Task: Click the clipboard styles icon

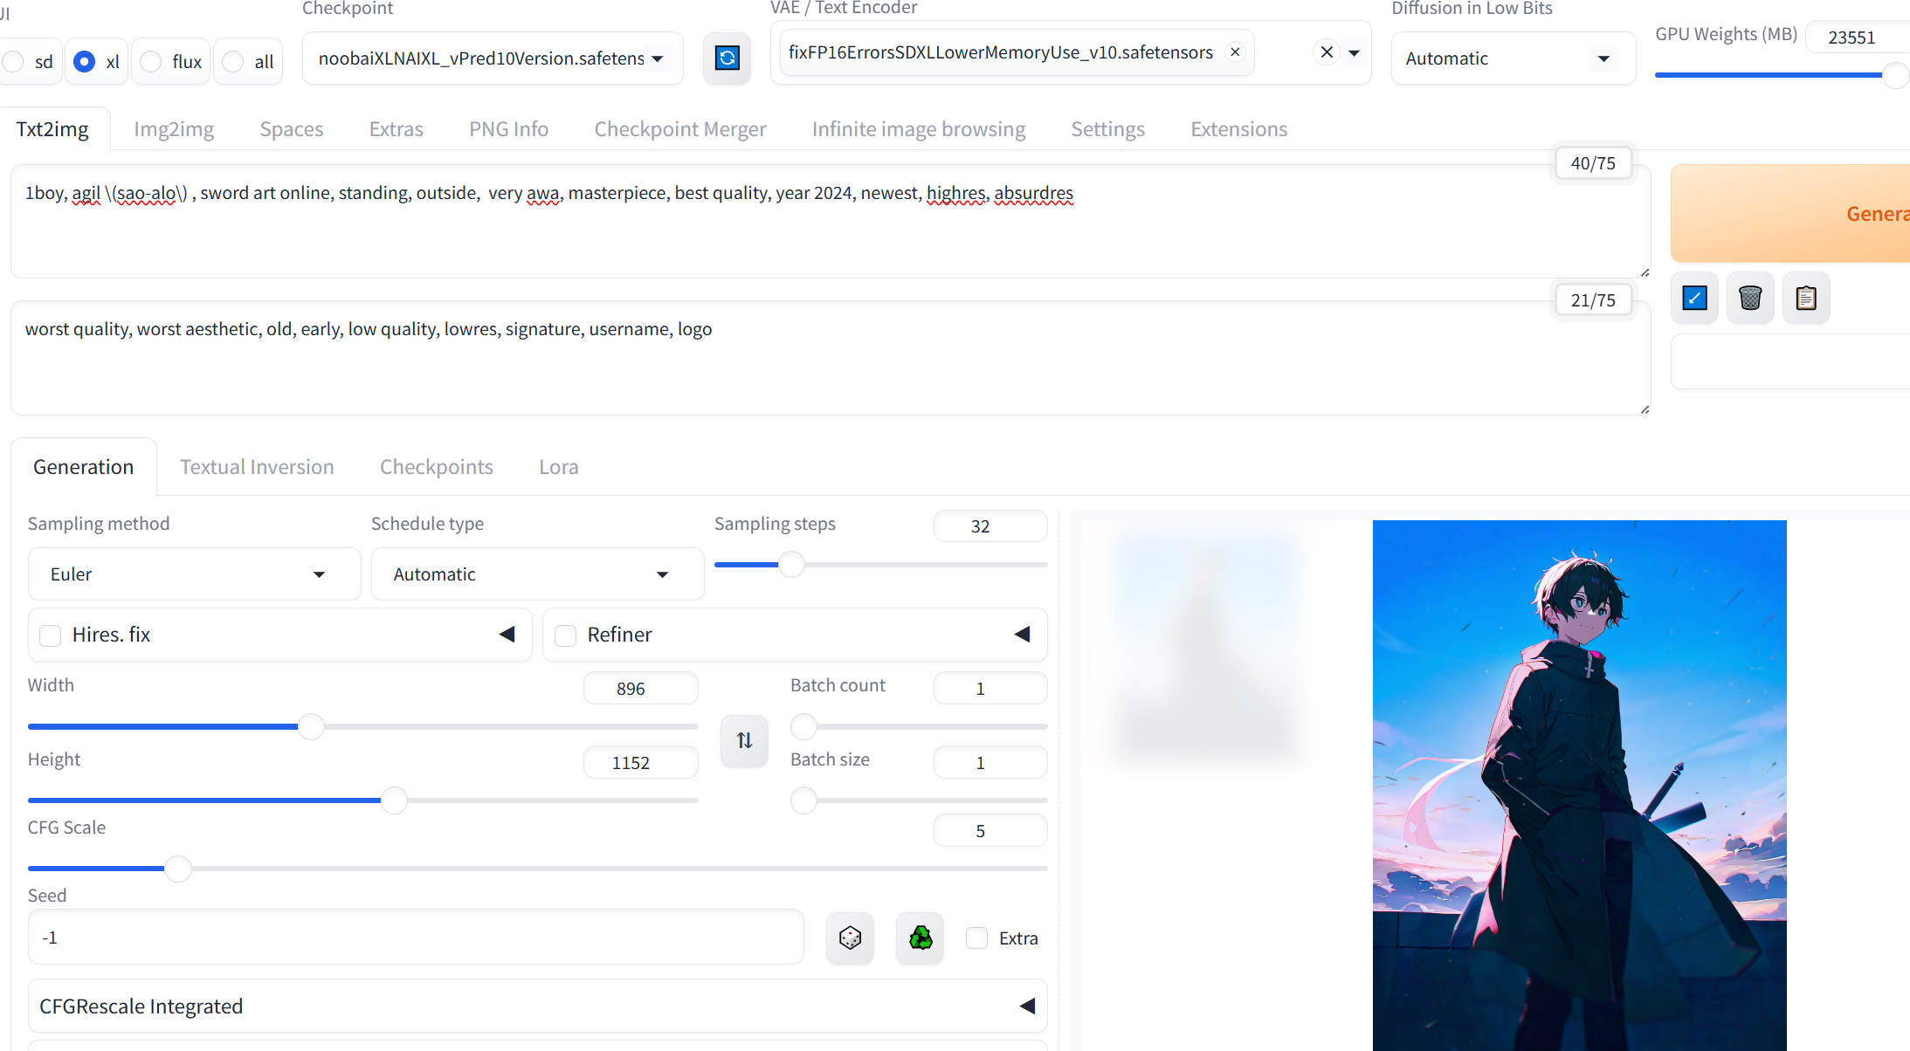Action: [x=1806, y=298]
